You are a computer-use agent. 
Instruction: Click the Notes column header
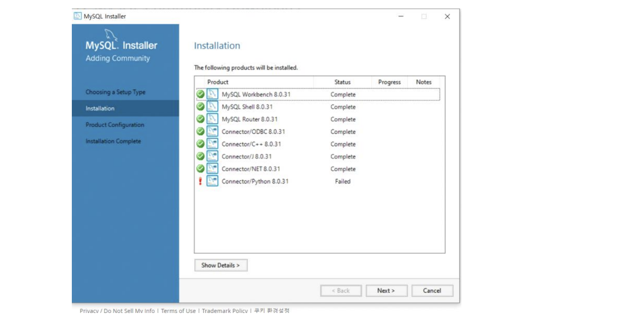(x=424, y=82)
